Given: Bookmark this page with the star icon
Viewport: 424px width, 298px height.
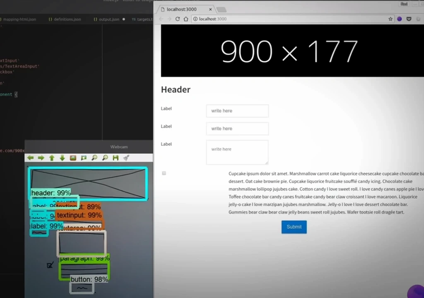Looking at the screenshot, I should [x=390, y=19].
